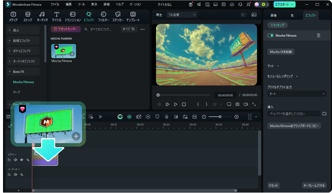Delete the Mocha Filmora effect with trash icon
Screen dimensions: 332x193
click(319, 35)
